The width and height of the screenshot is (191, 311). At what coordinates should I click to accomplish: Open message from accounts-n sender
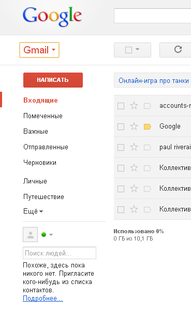[x=175, y=106]
